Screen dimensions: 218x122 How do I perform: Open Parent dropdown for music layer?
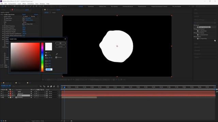pyautogui.click(x=53, y=97)
